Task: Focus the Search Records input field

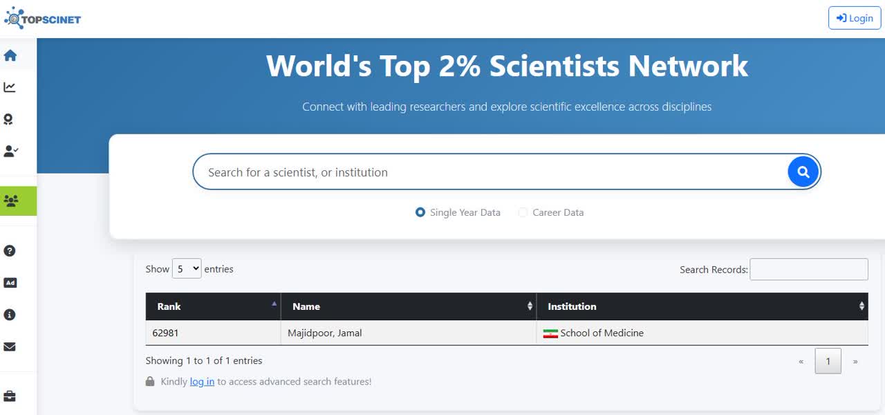Action: (808, 269)
